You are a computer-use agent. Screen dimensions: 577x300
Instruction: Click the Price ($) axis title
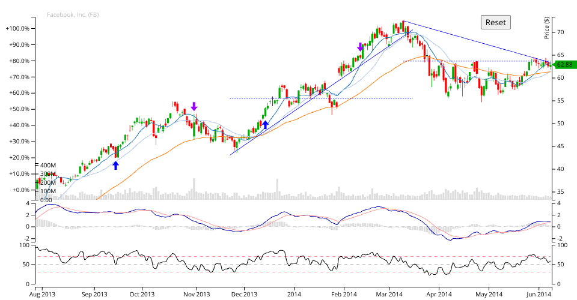click(546, 28)
